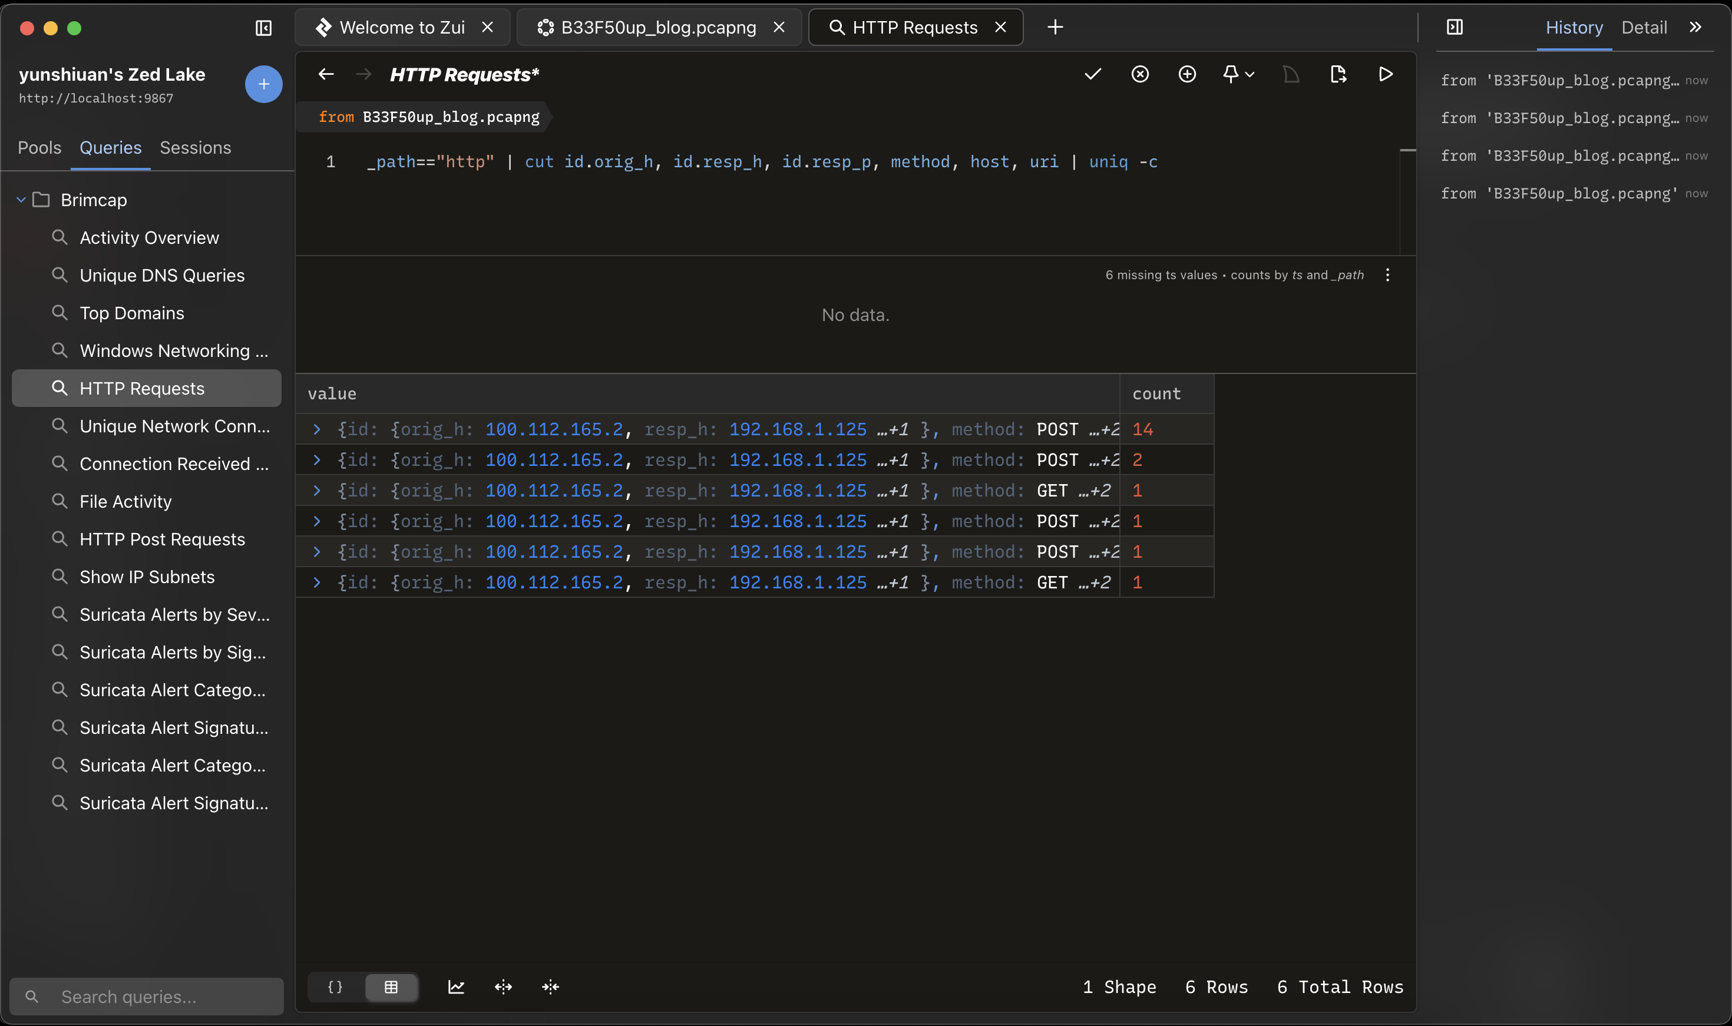Toggle the left sidebar panel

click(263, 28)
